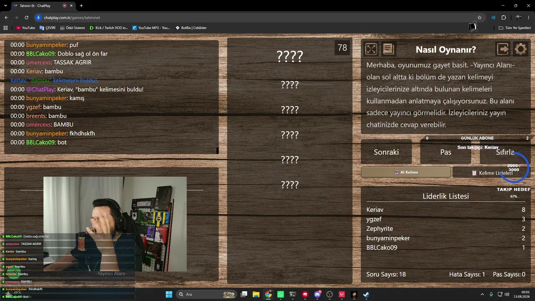
Task: Click the Hata Sayısı: 1 counter
Action: click(x=467, y=275)
